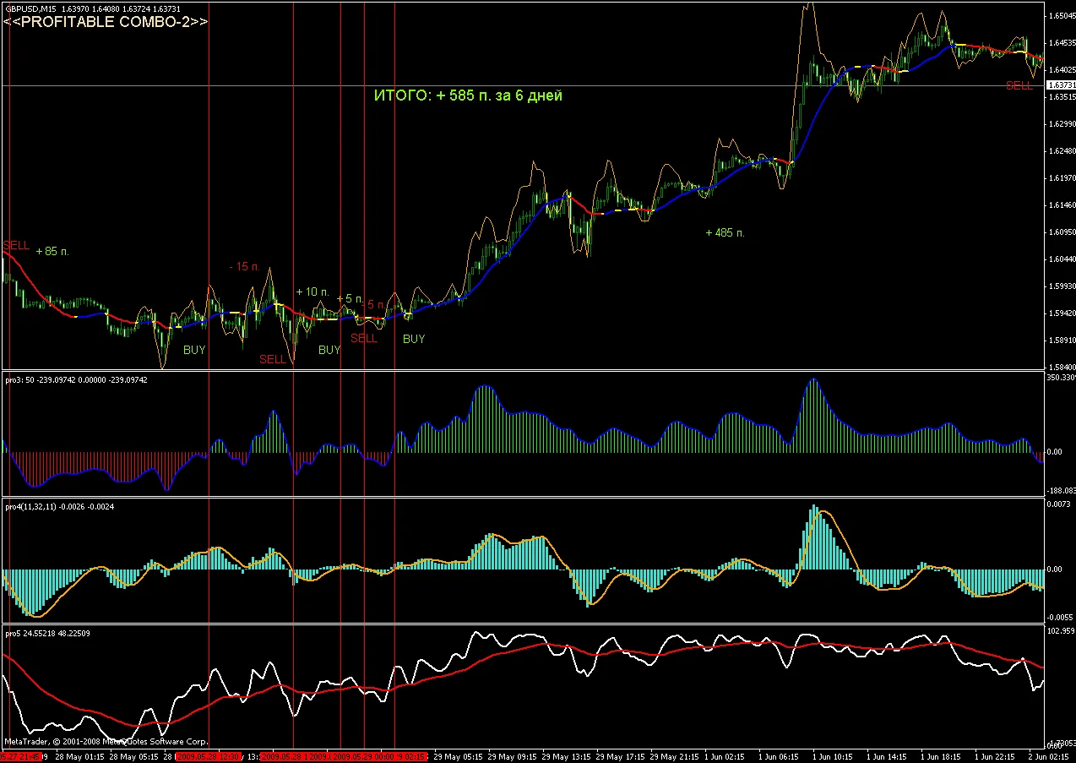Click the 0.0073 scale value of pro4

point(1059,504)
